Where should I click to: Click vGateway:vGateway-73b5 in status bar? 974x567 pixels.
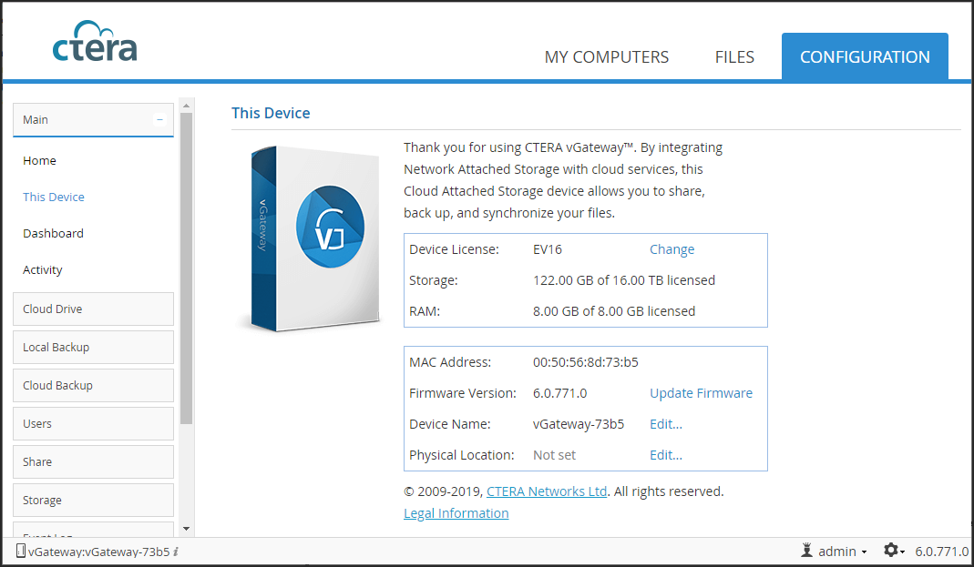98,552
